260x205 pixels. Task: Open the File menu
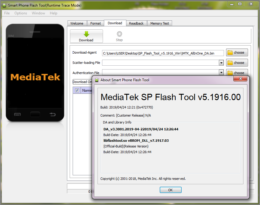click(7, 13)
